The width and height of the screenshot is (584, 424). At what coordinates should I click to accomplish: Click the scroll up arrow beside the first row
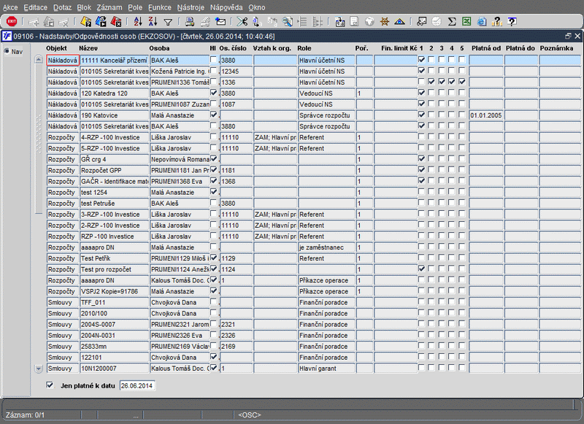coord(39,60)
